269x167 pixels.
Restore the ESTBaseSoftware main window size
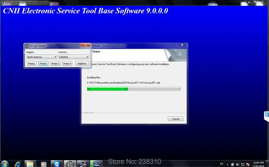(255, 2)
